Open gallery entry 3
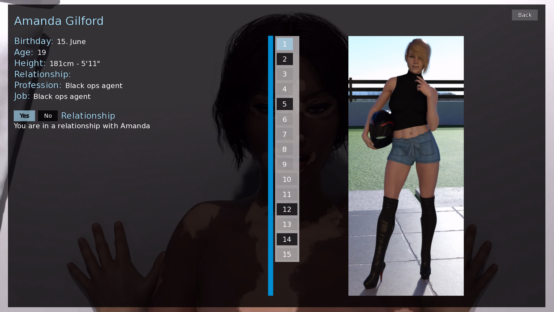The height and width of the screenshot is (312, 554). coord(285,74)
